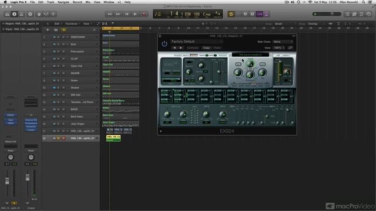Toggle EXS24 plugin power button
This screenshot has width=376, height=211.
(x=164, y=44)
